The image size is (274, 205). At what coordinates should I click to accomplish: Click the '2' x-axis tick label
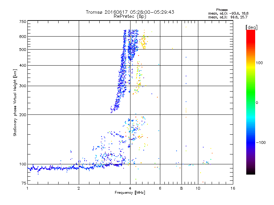[x=79, y=188]
